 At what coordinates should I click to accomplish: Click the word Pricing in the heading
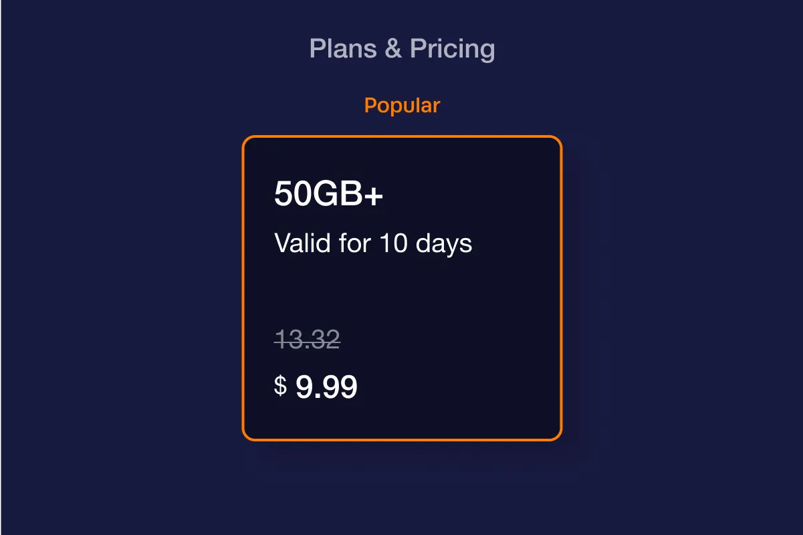coord(452,49)
